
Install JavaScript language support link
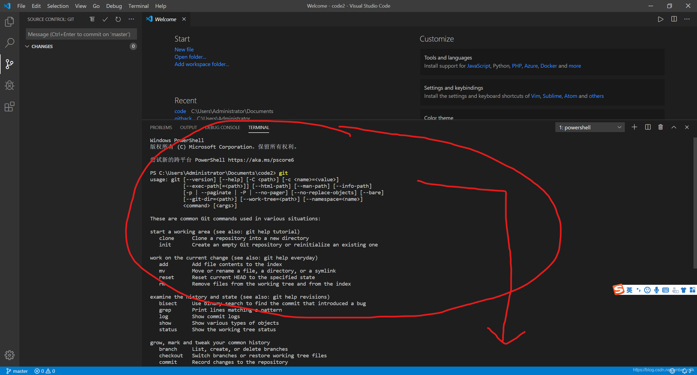click(479, 66)
